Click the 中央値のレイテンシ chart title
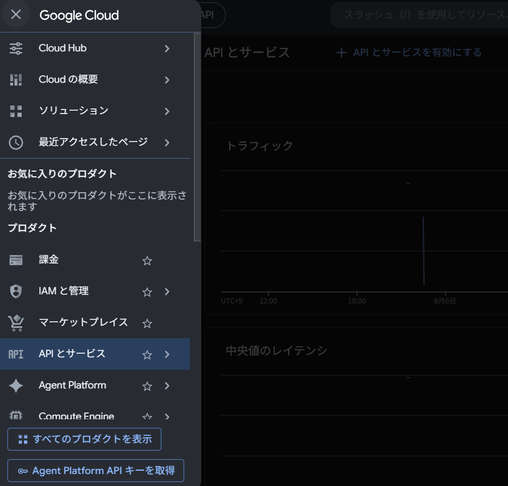This screenshot has width=508, height=486. tap(277, 350)
